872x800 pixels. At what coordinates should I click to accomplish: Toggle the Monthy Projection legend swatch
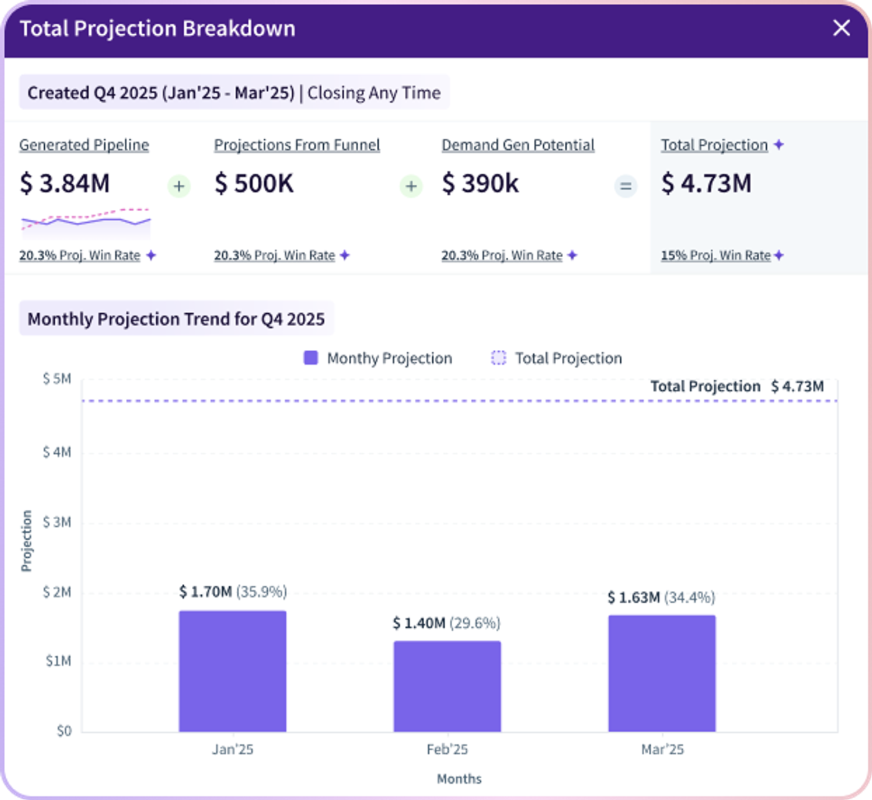tap(311, 358)
